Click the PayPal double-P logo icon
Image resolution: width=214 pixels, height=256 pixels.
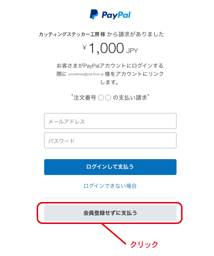94,14
